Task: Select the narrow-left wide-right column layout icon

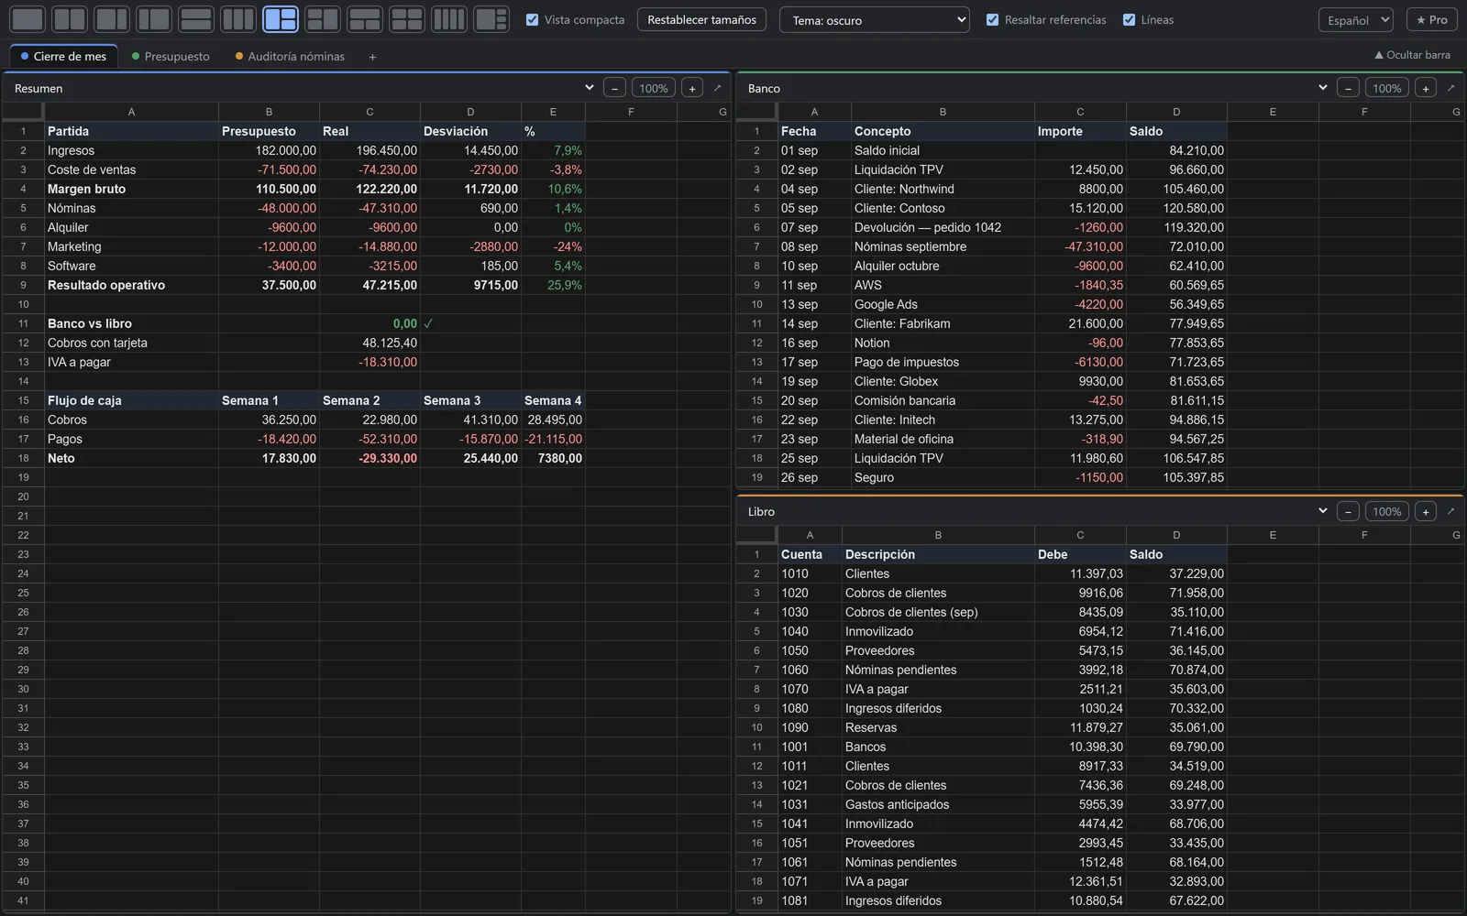Action: click(154, 19)
